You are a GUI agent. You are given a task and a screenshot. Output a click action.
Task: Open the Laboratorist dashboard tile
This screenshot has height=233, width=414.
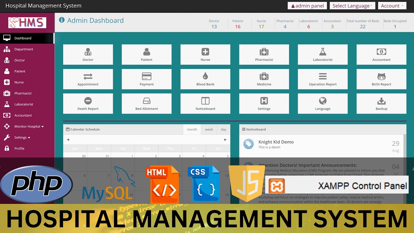pyautogui.click(x=323, y=55)
